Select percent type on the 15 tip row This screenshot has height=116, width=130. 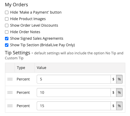coord(119,106)
